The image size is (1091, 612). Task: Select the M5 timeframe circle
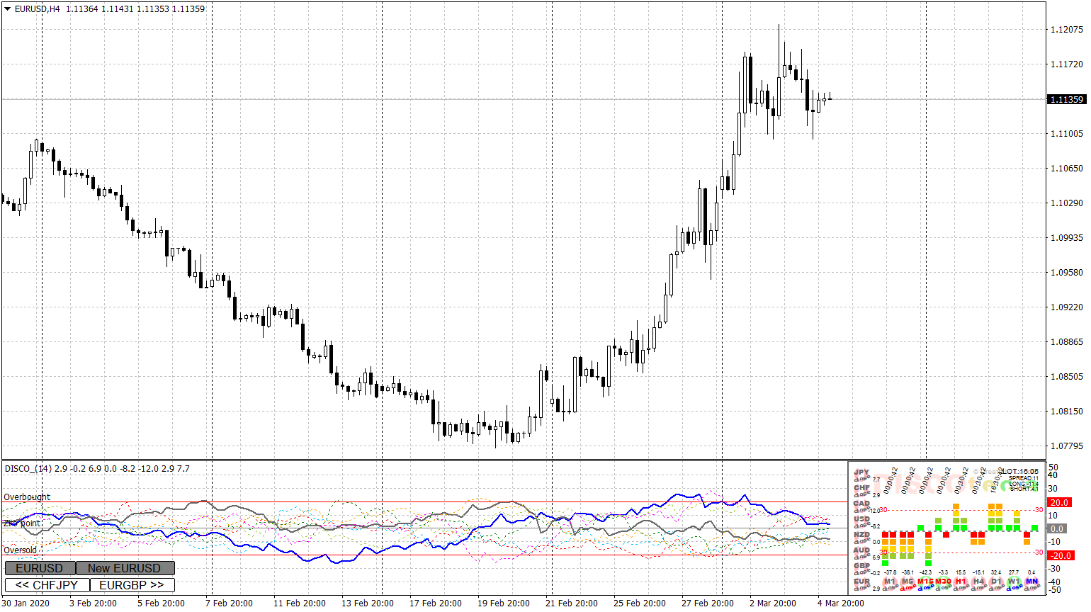(908, 582)
